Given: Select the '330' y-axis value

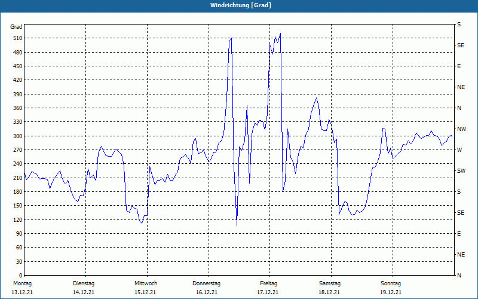Looking at the screenshot, I should pos(18,122).
